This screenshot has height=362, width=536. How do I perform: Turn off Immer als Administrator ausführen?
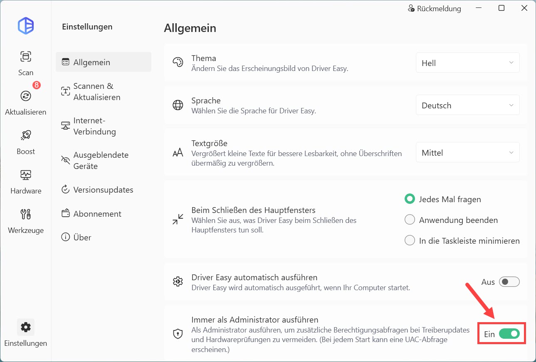pos(509,334)
